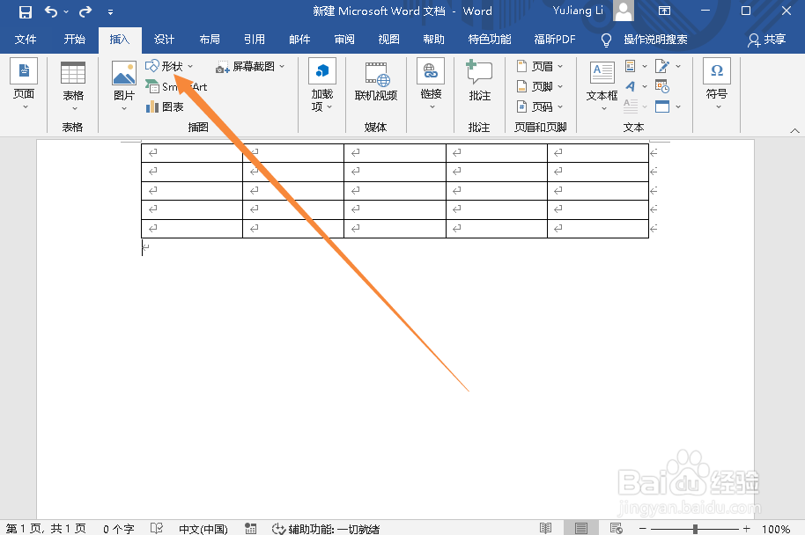
Task: Click the macro recording status icon
Action: (250, 528)
